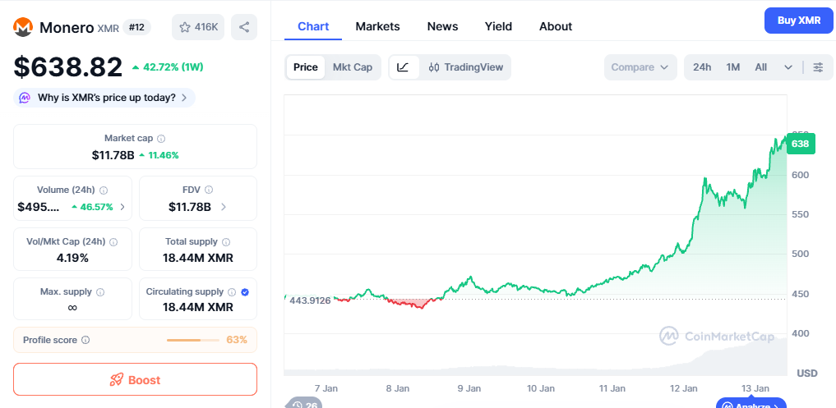Click the 4.19% Vol/Mkt Cap value
Viewport: 836px width, 408px height.
[x=72, y=259]
